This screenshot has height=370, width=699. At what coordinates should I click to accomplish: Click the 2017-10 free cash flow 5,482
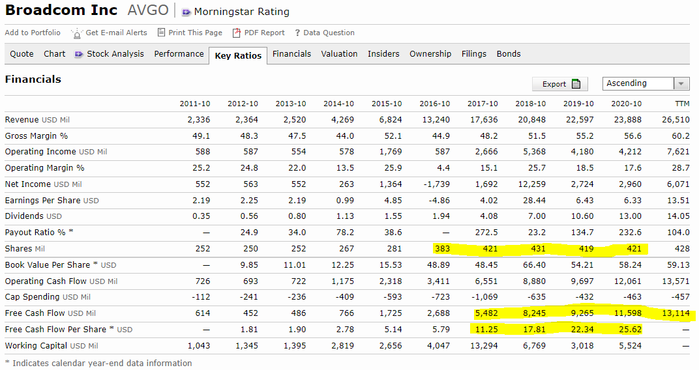[x=486, y=313]
